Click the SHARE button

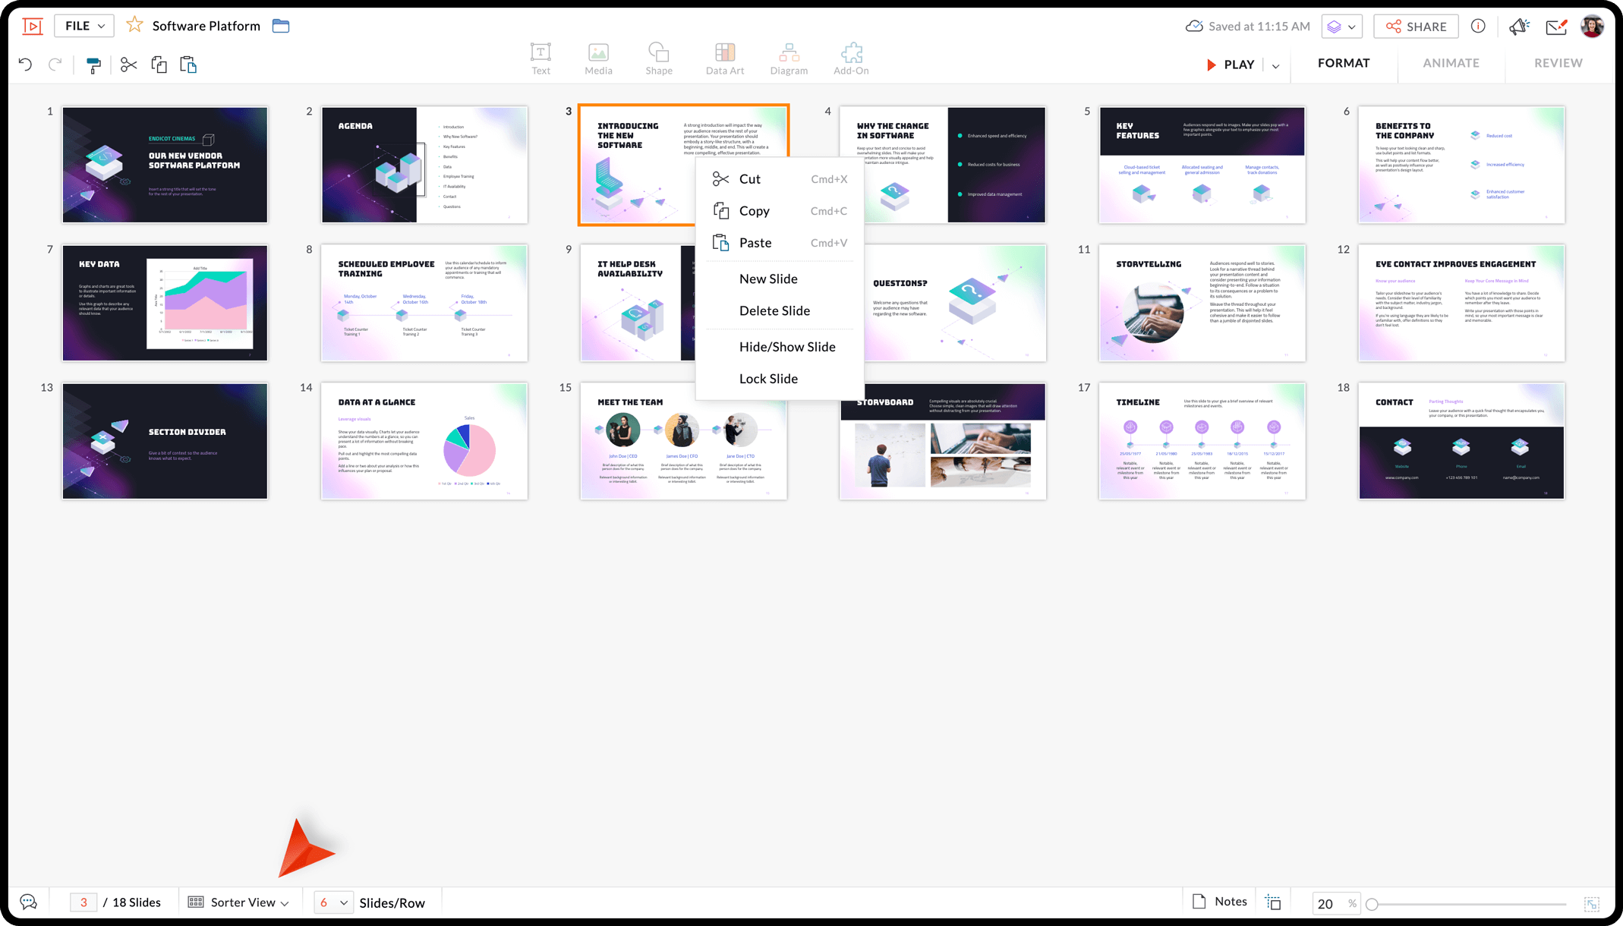[x=1416, y=27]
